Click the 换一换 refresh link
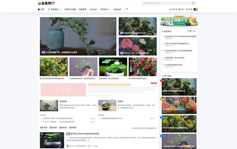Image resolution: width=237 pixels, height=149 pixels. tap(191, 31)
